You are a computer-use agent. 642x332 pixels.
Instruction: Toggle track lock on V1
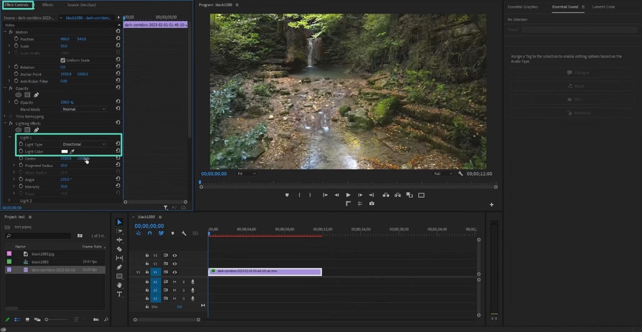[x=147, y=272]
